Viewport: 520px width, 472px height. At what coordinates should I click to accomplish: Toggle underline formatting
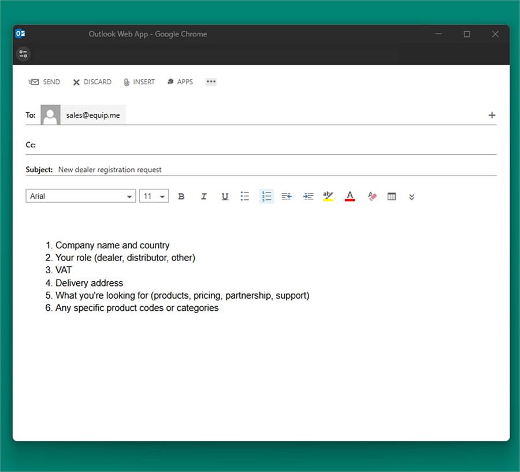coord(225,196)
